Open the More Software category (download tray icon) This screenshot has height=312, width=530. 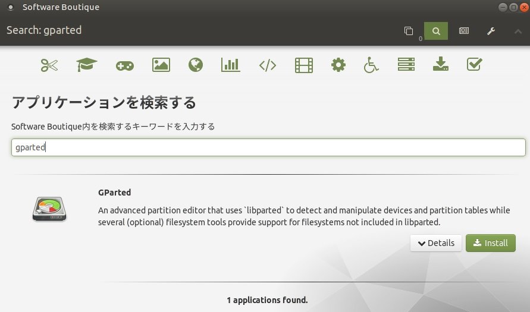pos(441,64)
